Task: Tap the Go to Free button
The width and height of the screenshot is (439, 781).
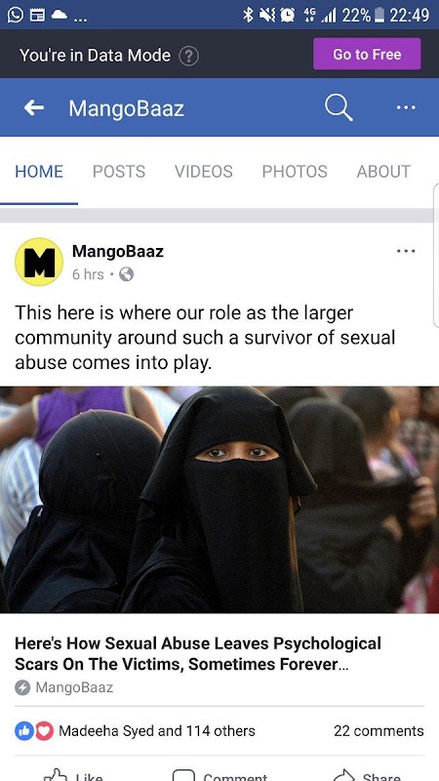Action: pos(367,54)
